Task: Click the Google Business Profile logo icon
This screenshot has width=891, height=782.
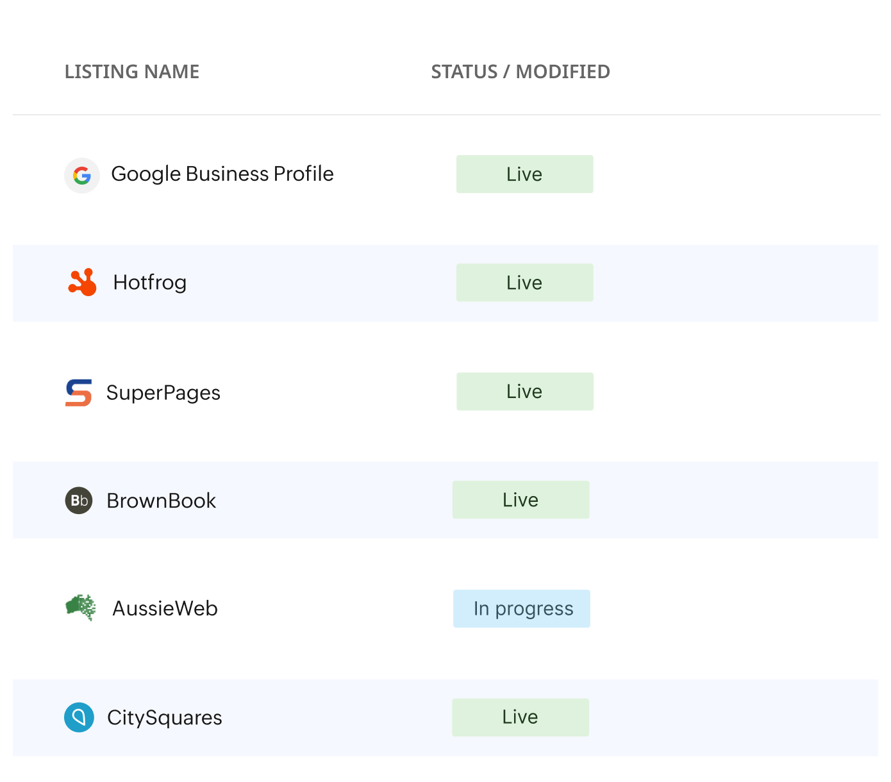Action: coord(81,174)
